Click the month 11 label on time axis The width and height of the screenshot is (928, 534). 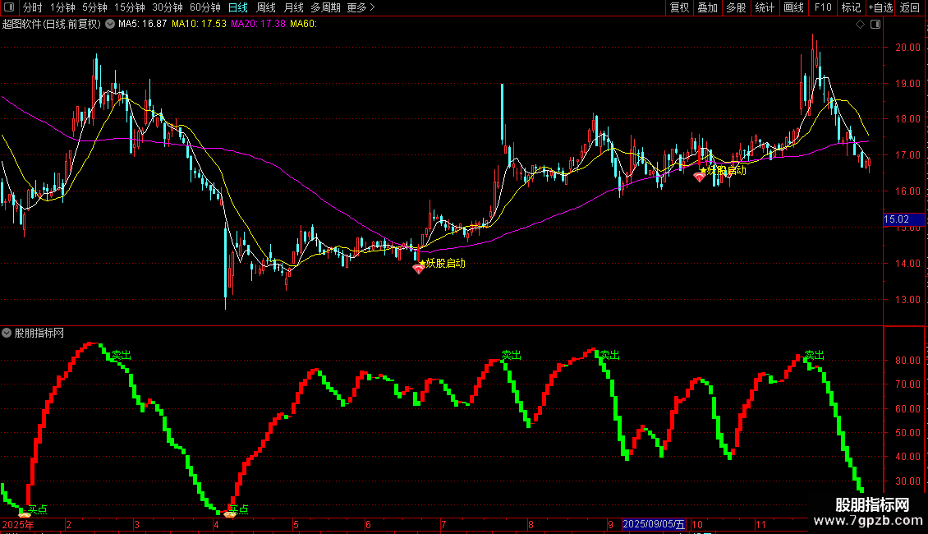click(x=760, y=525)
